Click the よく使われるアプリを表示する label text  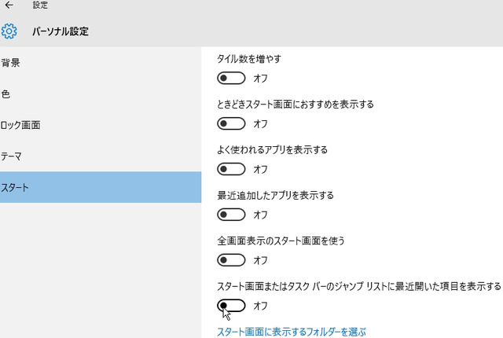click(x=273, y=150)
